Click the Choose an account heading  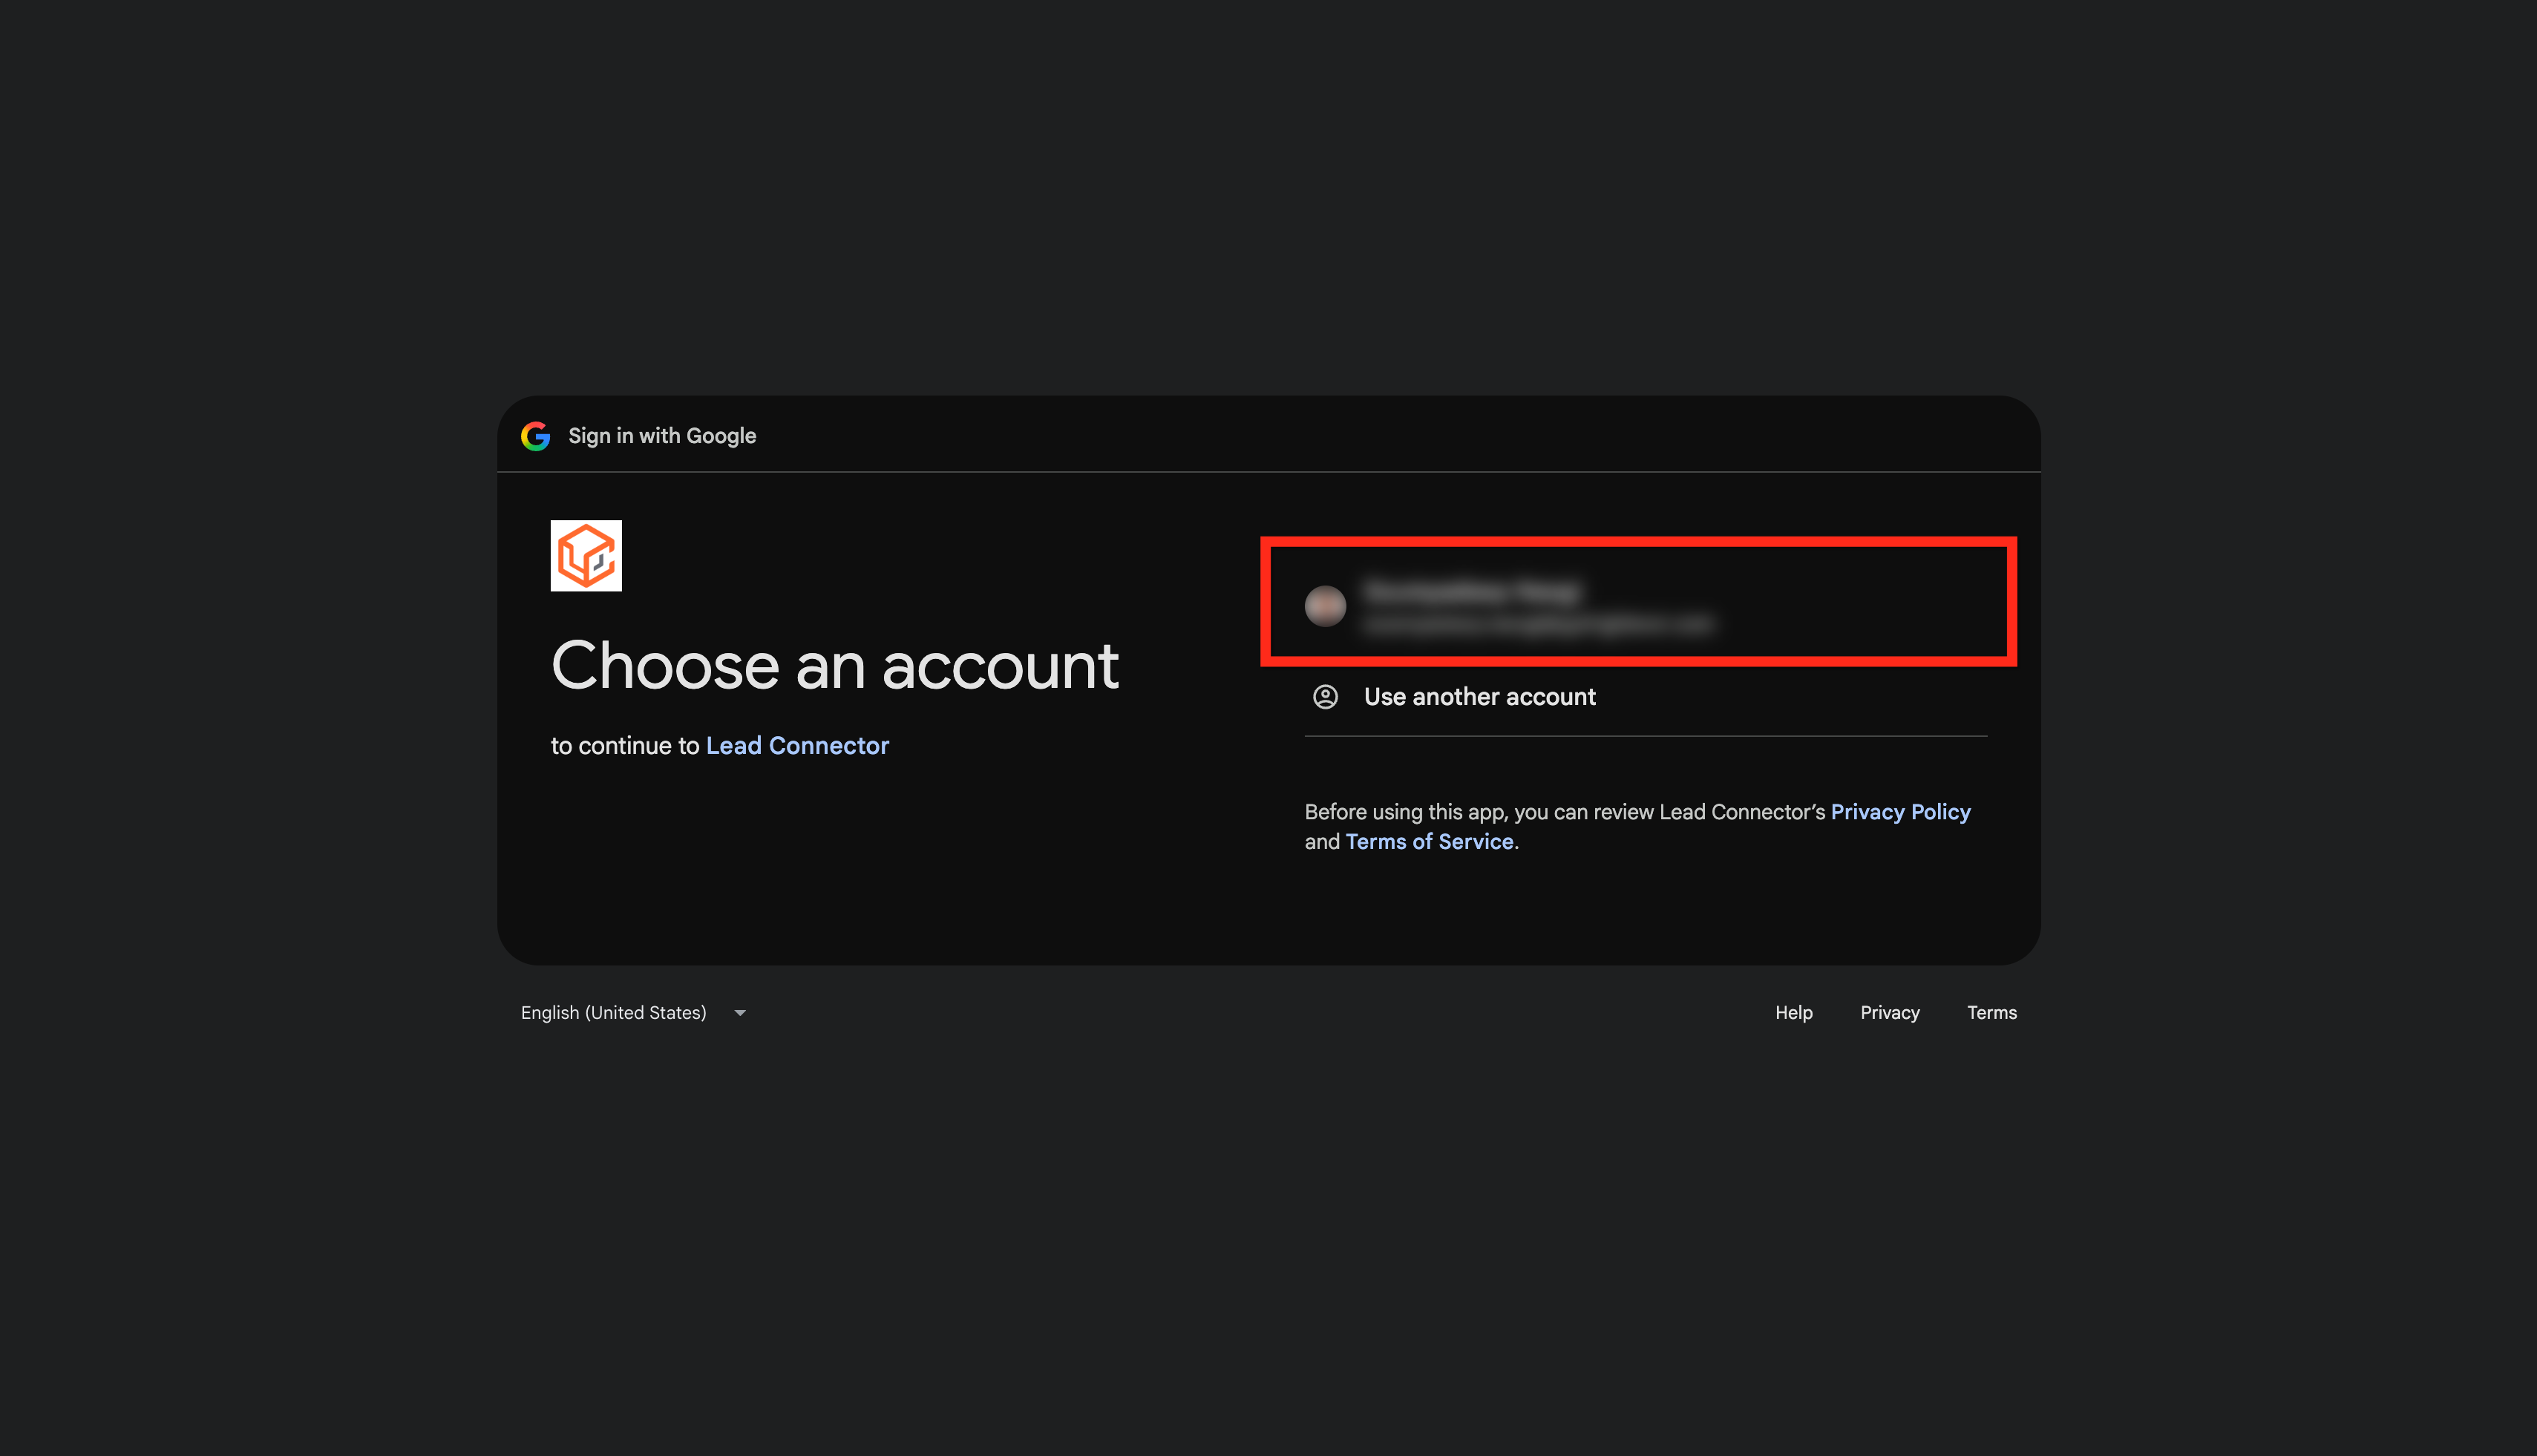click(835, 666)
